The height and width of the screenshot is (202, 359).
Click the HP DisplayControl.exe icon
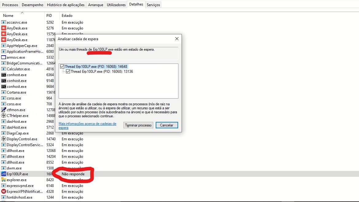click(x=4, y=139)
